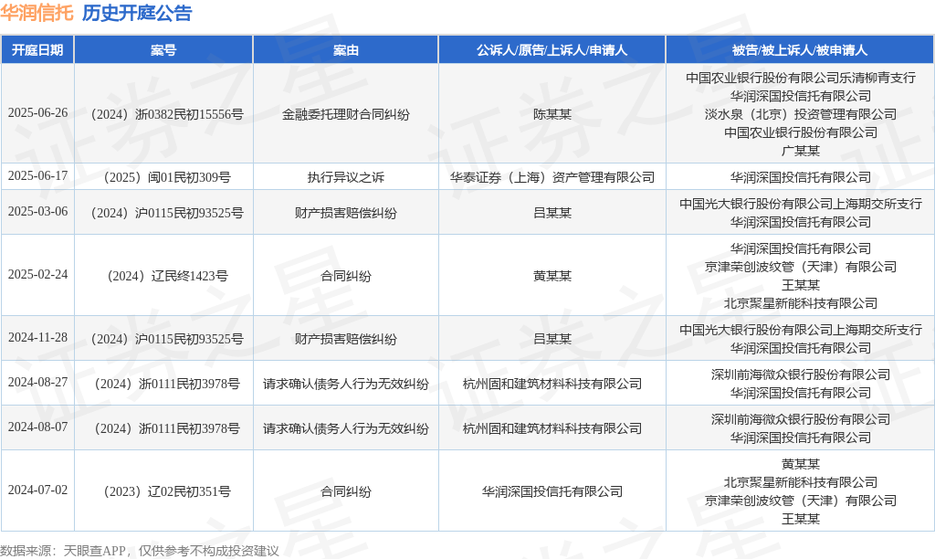Click the date cell 2025-02-24
The image size is (935, 559).
click(37, 274)
